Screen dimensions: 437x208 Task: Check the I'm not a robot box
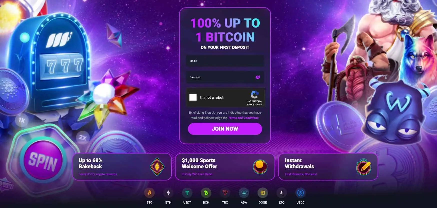coord(193,97)
